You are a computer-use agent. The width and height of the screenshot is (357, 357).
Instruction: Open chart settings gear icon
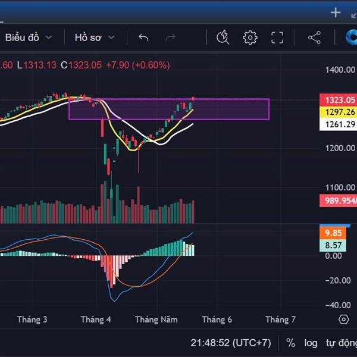point(250,37)
